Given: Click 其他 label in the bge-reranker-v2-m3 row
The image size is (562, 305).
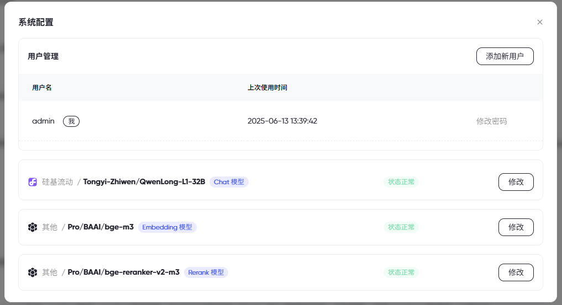Looking at the screenshot, I should click(x=50, y=272).
